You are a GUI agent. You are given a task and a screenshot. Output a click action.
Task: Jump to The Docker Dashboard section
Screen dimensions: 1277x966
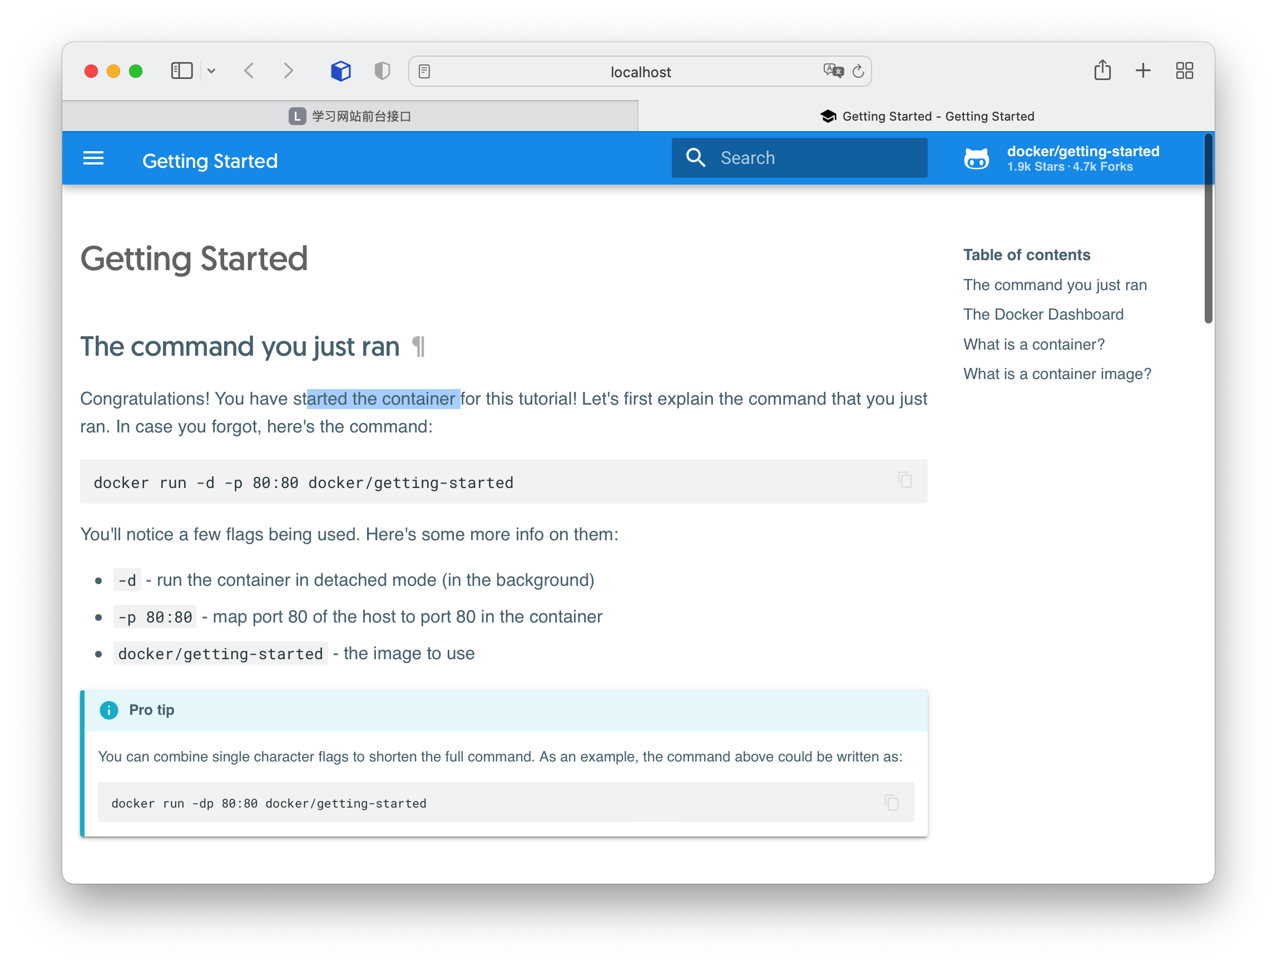(x=1043, y=315)
